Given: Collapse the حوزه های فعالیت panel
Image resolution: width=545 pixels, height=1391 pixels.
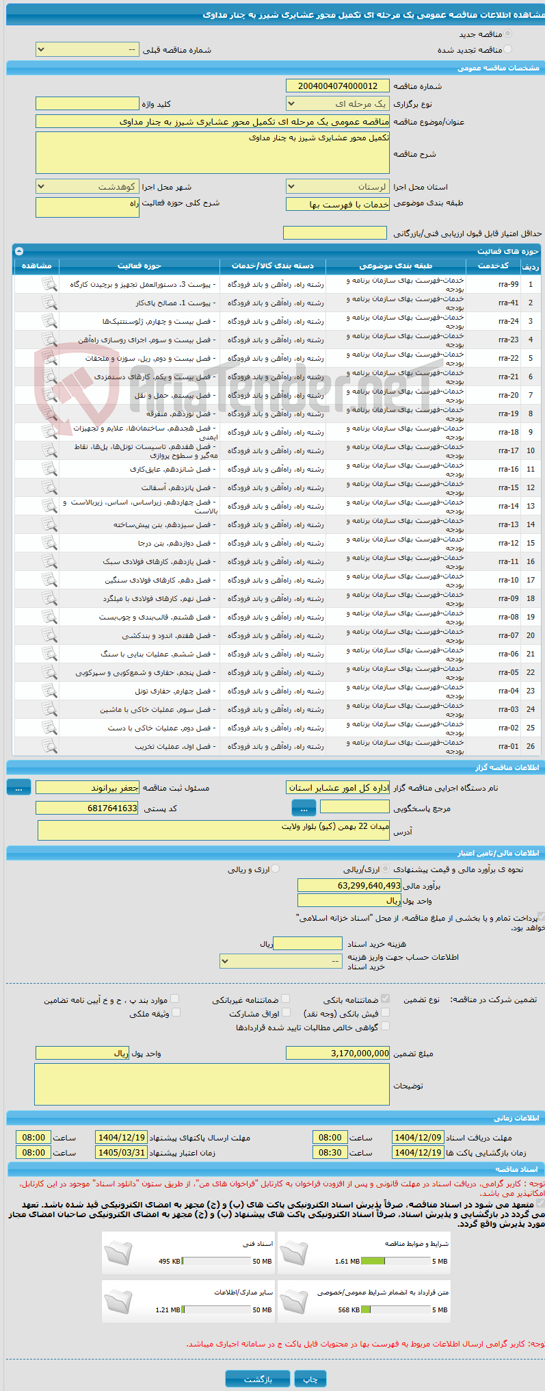Looking at the screenshot, I should (19, 251).
